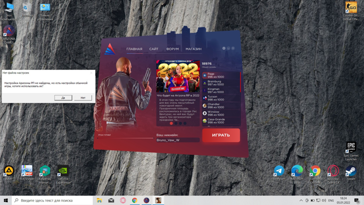Select the second news carousel dot
The width and height of the screenshot is (364, 205).
pos(176,123)
